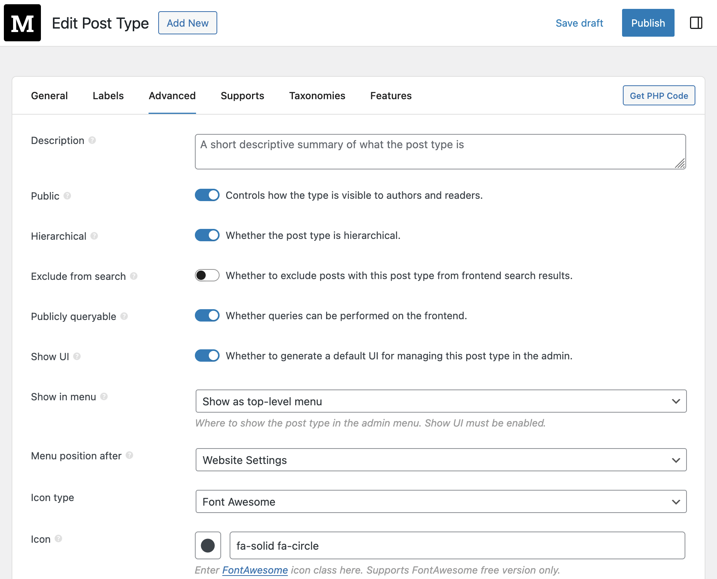The width and height of the screenshot is (717, 579).
Task: Enable Exclude from search toggle
Action: coord(207,276)
